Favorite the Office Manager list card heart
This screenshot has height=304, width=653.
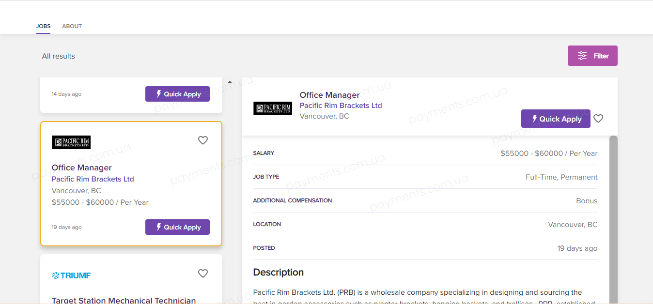click(x=203, y=140)
